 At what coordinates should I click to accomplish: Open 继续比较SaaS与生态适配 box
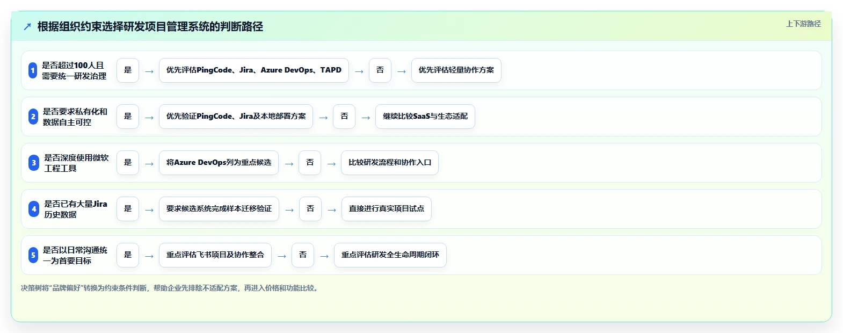pyautogui.click(x=425, y=117)
